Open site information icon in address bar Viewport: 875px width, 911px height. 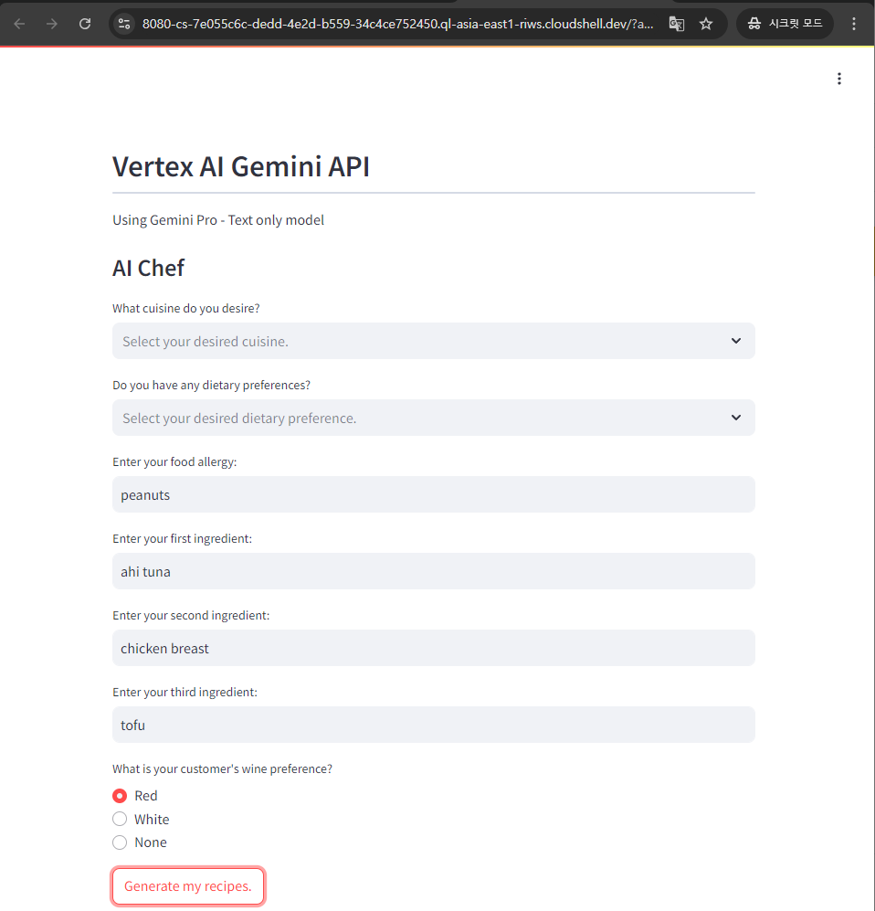[x=124, y=24]
